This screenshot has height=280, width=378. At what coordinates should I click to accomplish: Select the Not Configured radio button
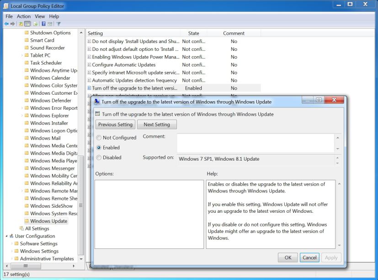[99, 138]
